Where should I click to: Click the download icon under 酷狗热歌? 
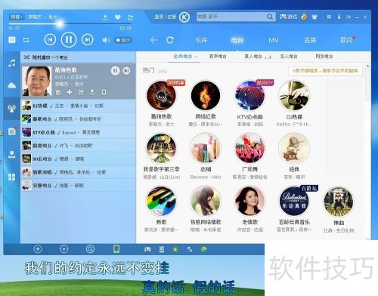(92, 92)
